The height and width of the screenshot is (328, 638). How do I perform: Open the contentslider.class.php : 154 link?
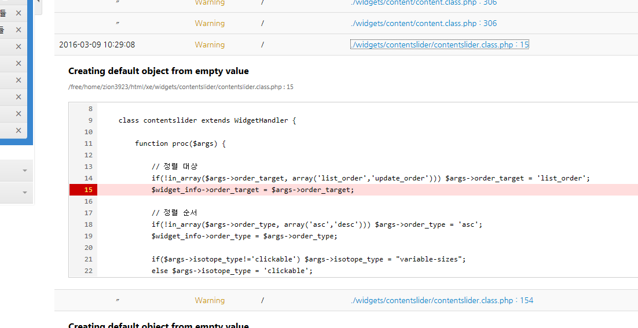tap(442, 300)
